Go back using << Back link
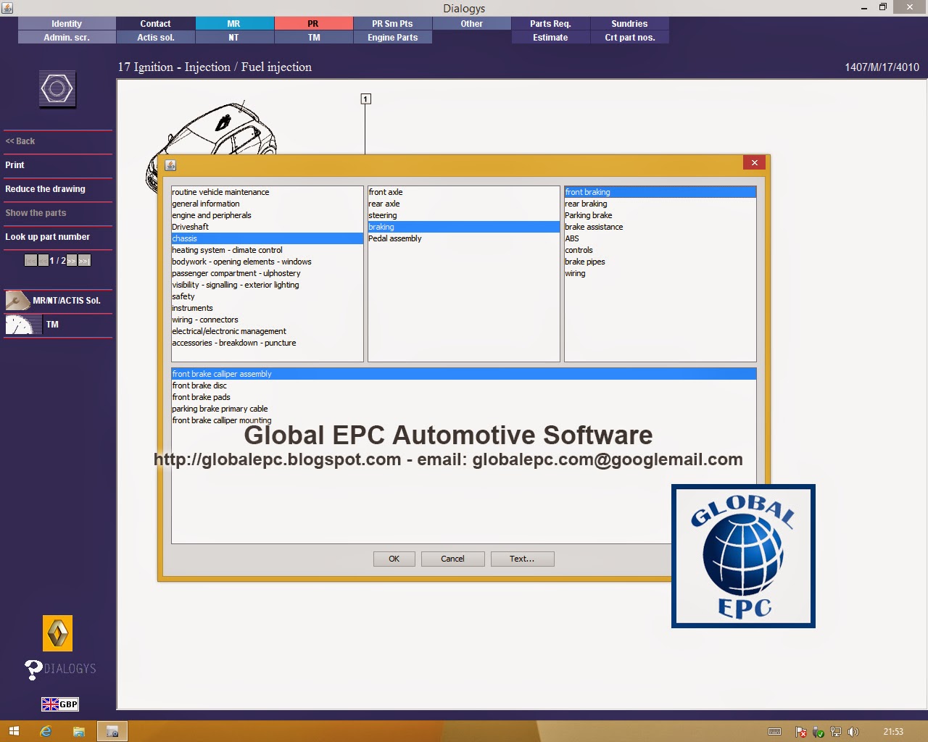 tap(20, 141)
